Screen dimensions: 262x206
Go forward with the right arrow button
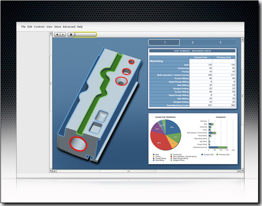pos(63,34)
